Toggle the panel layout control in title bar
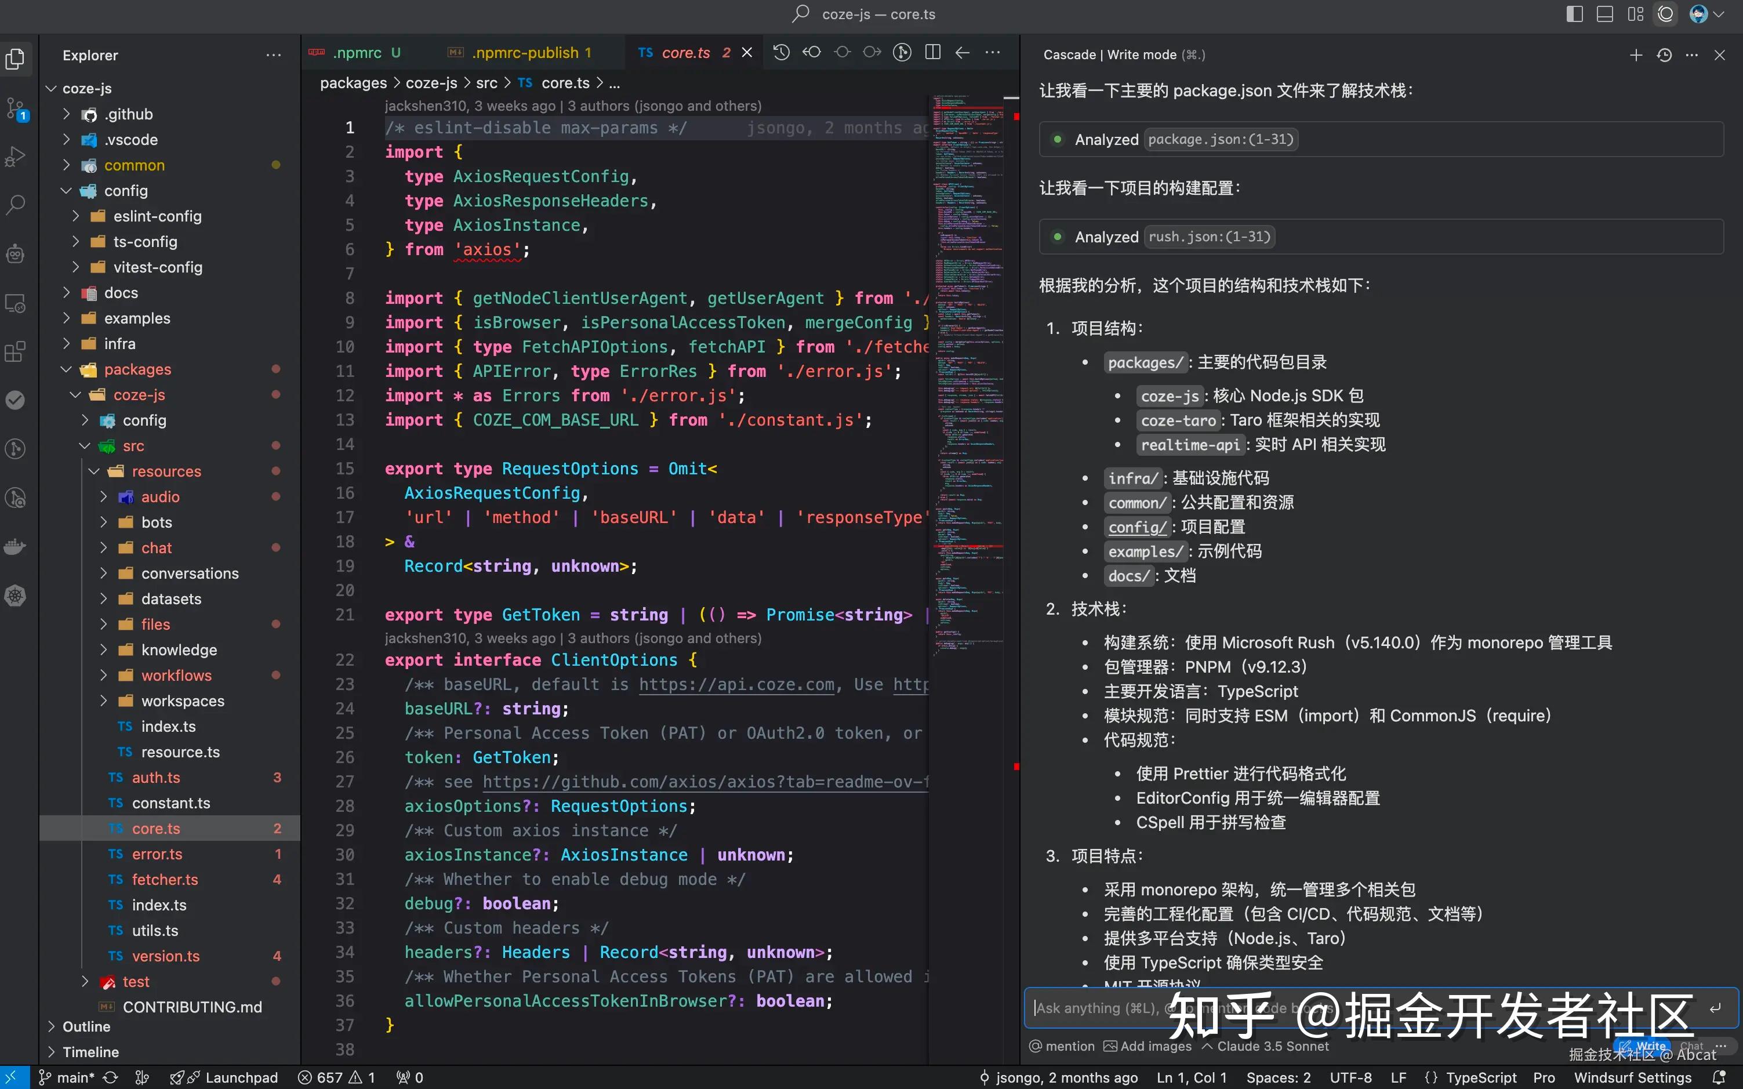This screenshot has height=1089, width=1743. click(1604, 14)
